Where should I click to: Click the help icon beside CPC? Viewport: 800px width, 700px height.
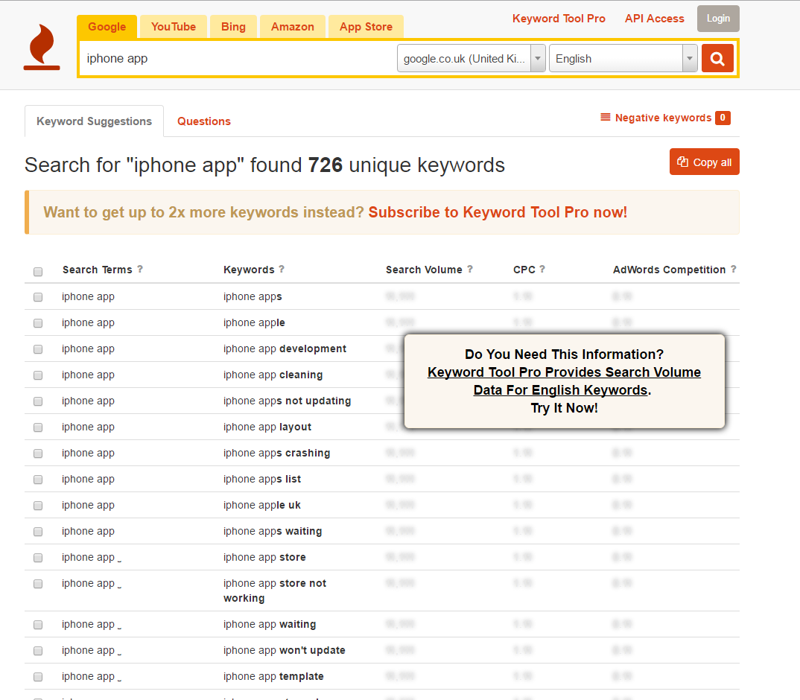pyautogui.click(x=542, y=269)
